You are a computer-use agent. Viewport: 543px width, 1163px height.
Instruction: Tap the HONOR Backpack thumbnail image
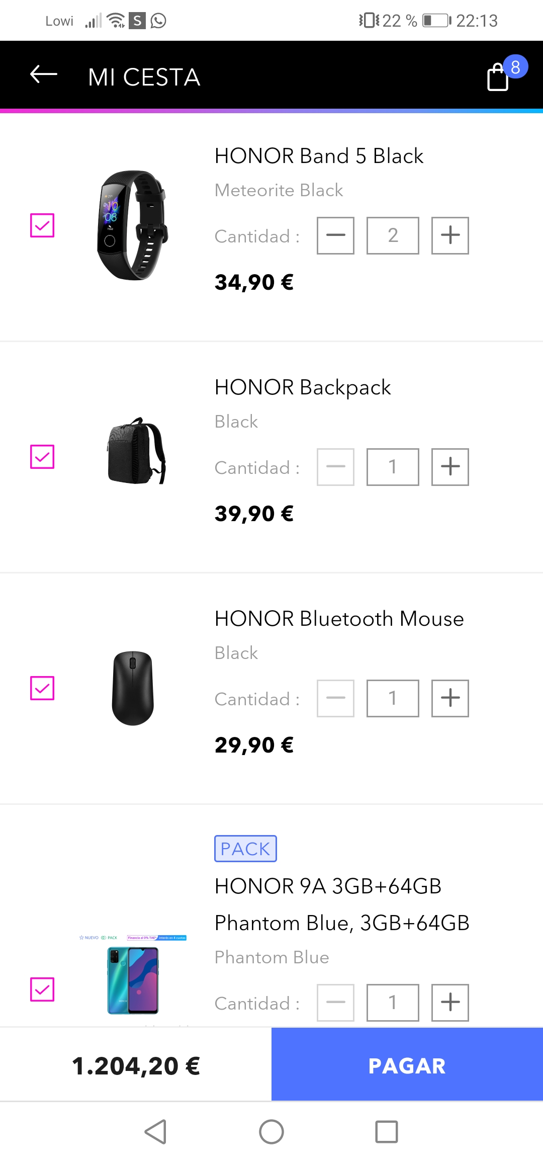tap(136, 451)
